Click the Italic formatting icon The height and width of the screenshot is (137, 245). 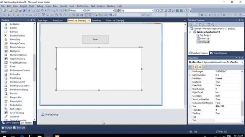[x=206, y=15]
